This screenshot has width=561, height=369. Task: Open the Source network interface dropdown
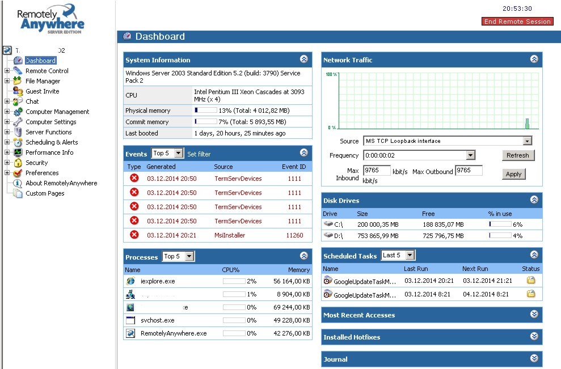click(x=448, y=141)
